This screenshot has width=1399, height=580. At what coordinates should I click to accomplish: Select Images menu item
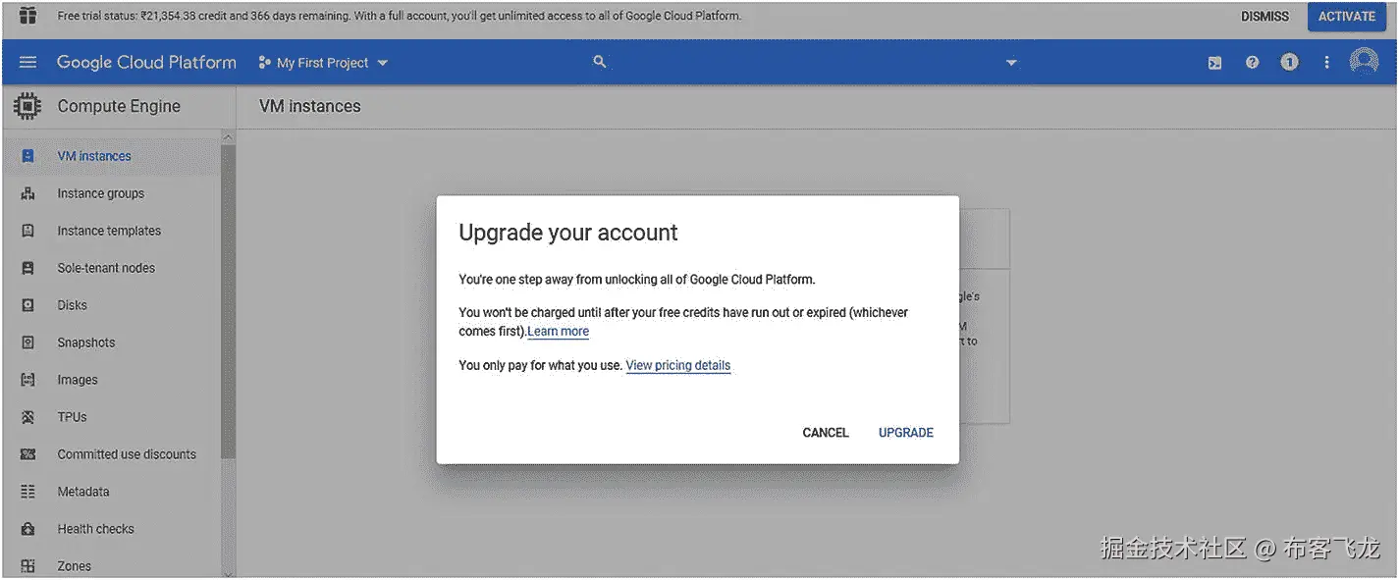[x=112, y=380]
